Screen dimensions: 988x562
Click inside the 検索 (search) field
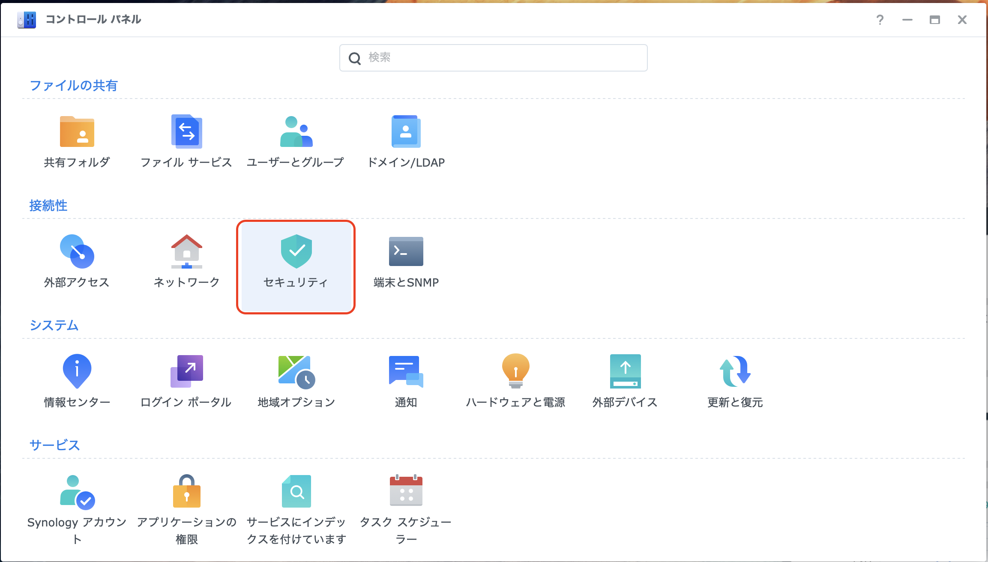pyautogui.click(x=493, y=57)
